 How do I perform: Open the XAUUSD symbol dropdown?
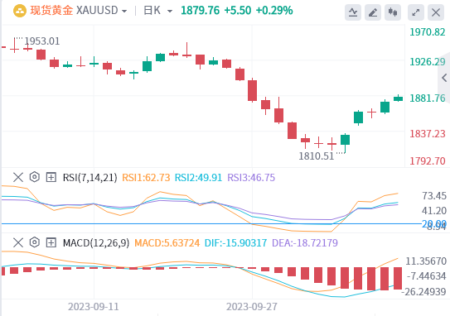[x=102, y=11]
